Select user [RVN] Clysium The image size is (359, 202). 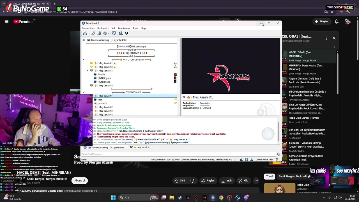(105, 78)
